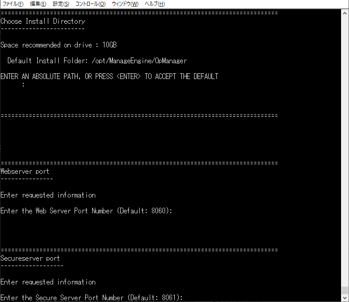This screenshot has width=349, height=302.
Task: Click the scrollbar up arrow
Action: click(345, 13)
